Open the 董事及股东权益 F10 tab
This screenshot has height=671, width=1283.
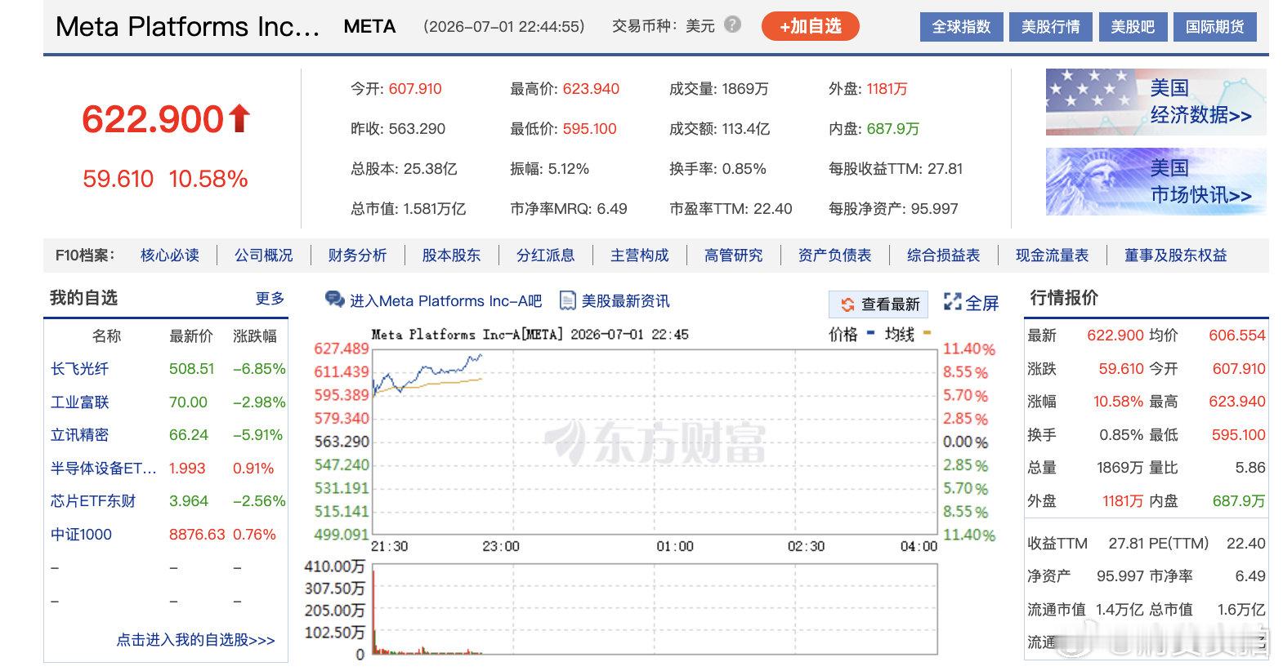click(x=1175, y=256)
